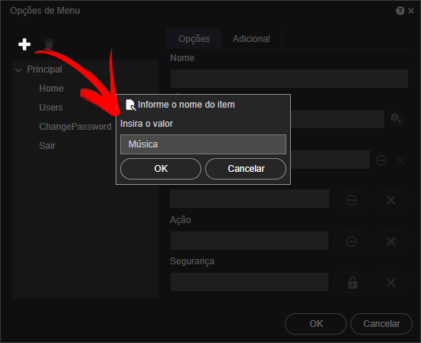The width and height of the screenshot is (421, 343).
Task: Click the Música value input field
Action: click(x=204, y=144)
